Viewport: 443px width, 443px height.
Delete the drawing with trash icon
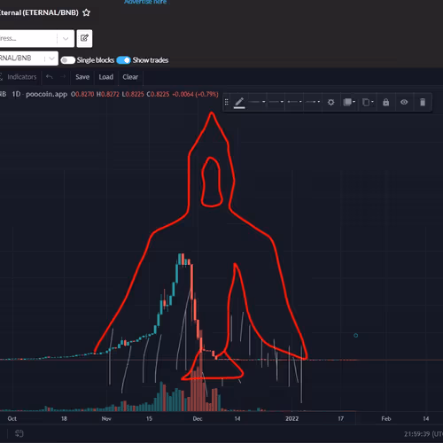[423, 102]
